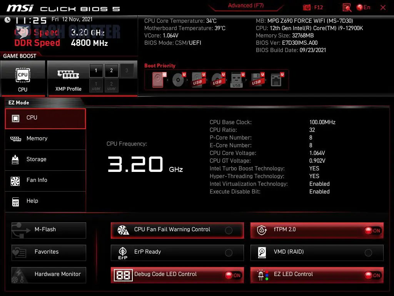Select XMP user profile 2
Viewport: 394px width, 296px height.
pyautogui.click(x=111, y=86)
